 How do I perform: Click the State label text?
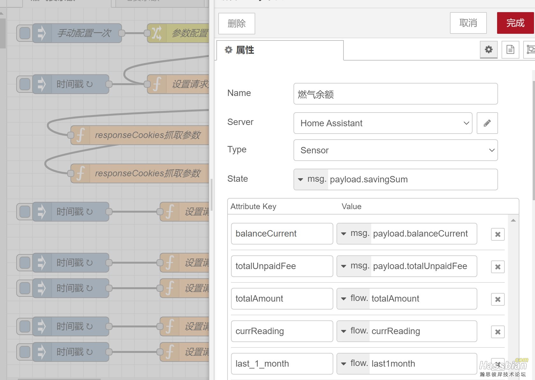238,179
